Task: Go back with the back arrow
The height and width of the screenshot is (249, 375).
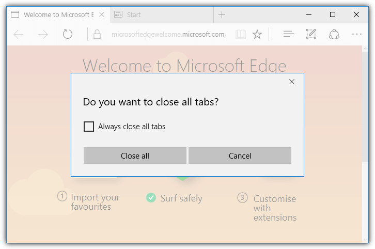Action: tap(19, 35)
